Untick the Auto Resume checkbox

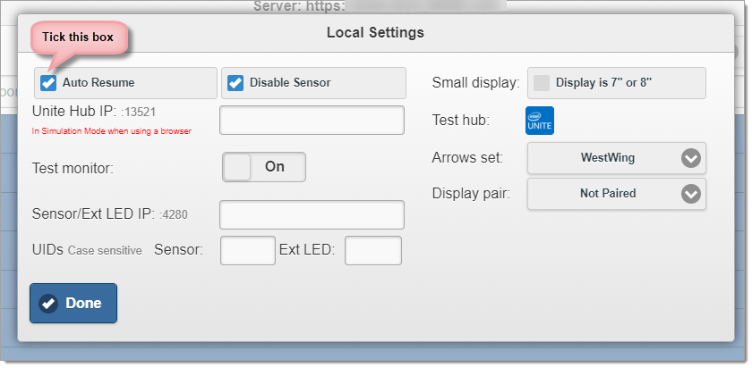[48, 83]
